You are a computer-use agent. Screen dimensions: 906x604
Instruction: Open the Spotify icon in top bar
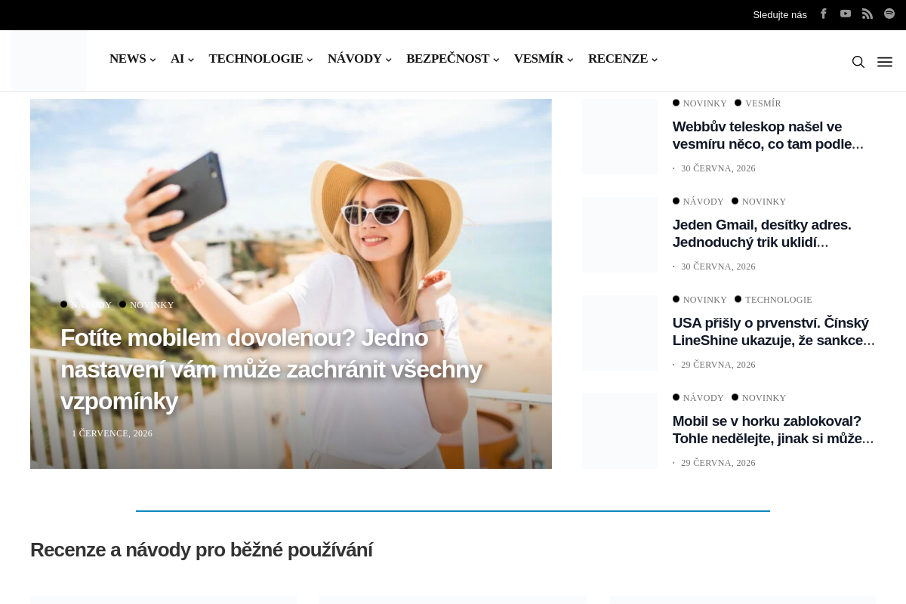tap(889, 14)
